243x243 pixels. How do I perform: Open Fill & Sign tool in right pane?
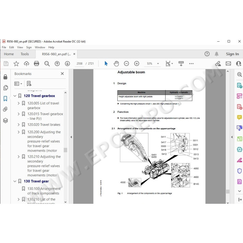[x=240, y=160]
